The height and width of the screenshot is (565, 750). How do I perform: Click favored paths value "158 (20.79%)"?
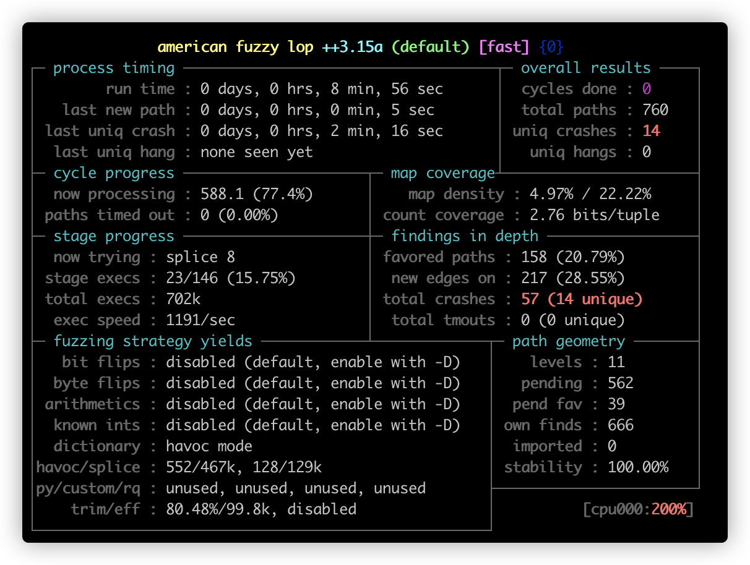573,257
